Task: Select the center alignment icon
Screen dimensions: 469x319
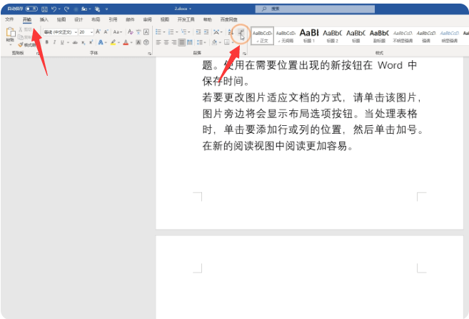Action: (x=166, y=42)
